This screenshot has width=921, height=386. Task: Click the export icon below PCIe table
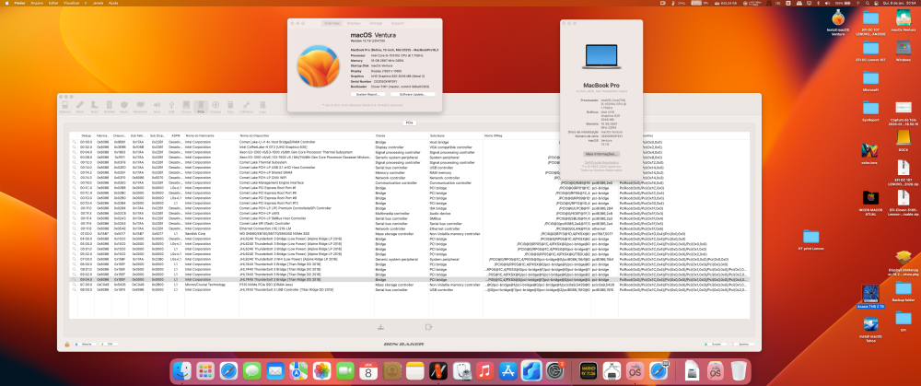[429, 327]
